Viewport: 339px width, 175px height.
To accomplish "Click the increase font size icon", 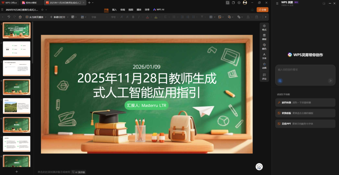I will coord(122,17).
